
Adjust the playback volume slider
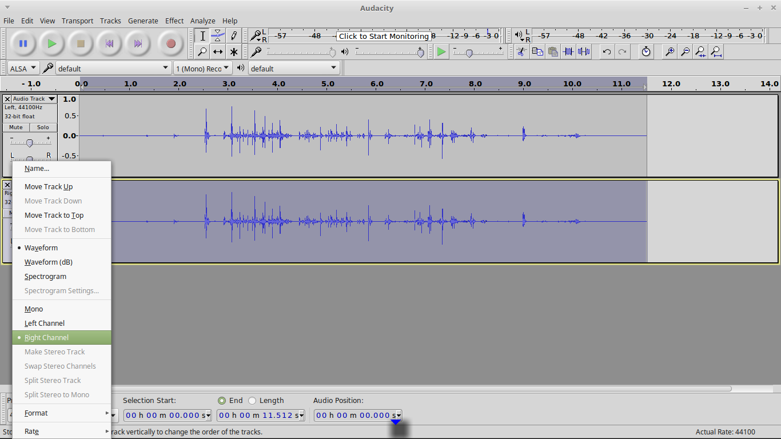pyautogui.click(x=389, y=52)
